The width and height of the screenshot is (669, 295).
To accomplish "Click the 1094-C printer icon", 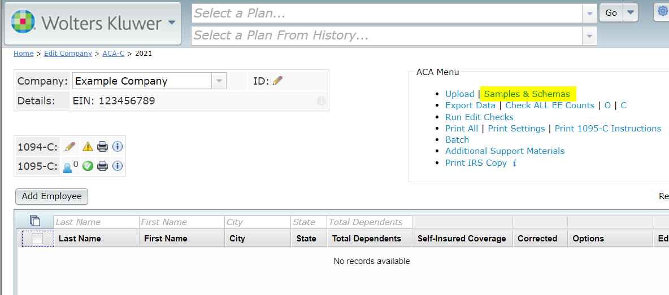I will tap(102, 147).
